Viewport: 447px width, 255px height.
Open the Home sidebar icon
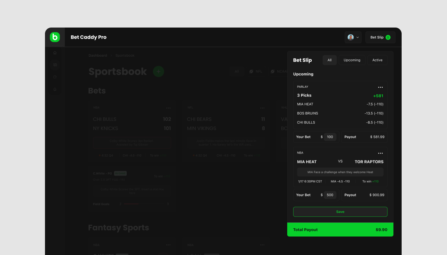(x=55, y=53)
